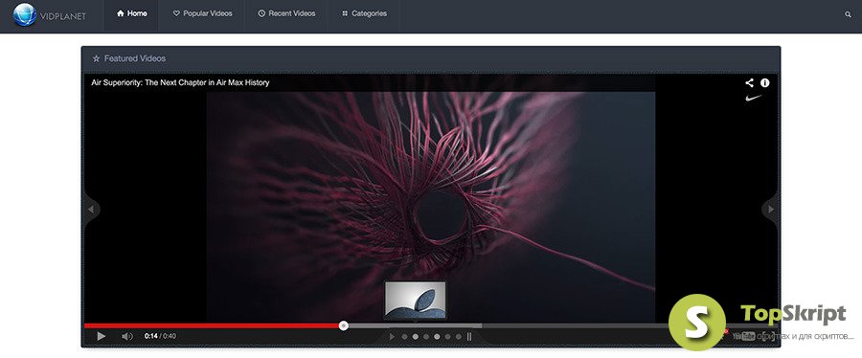Mute the video using the speaker icon
The width and height of the screenshot is (862, 358).
[x=127, y=336]
